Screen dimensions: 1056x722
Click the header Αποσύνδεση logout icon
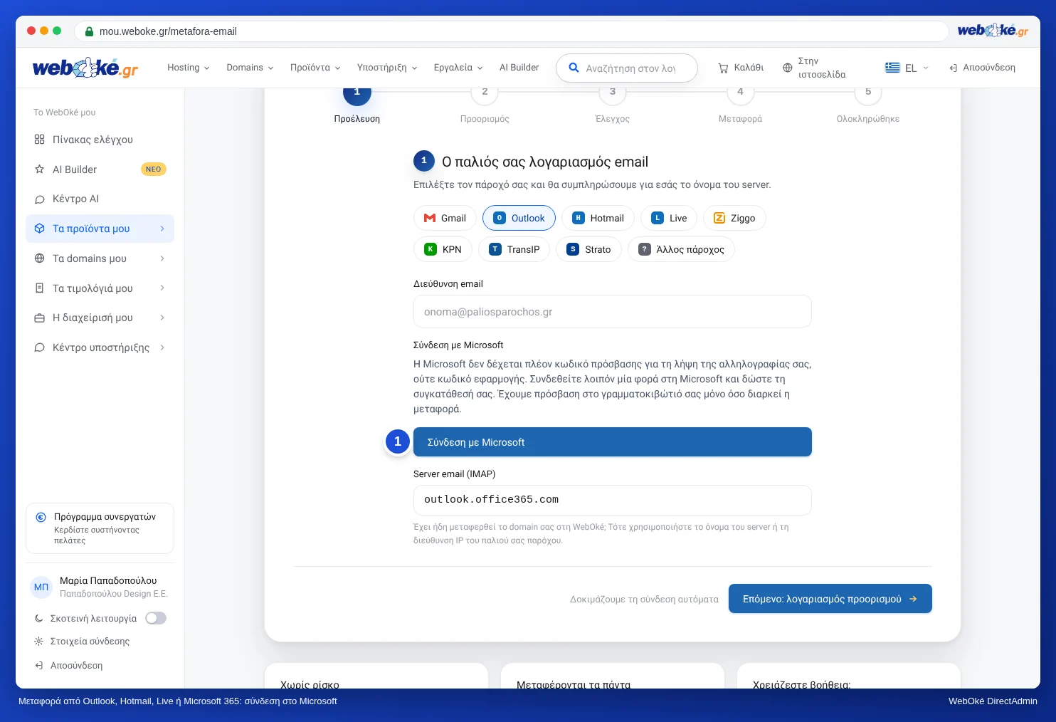954,68
